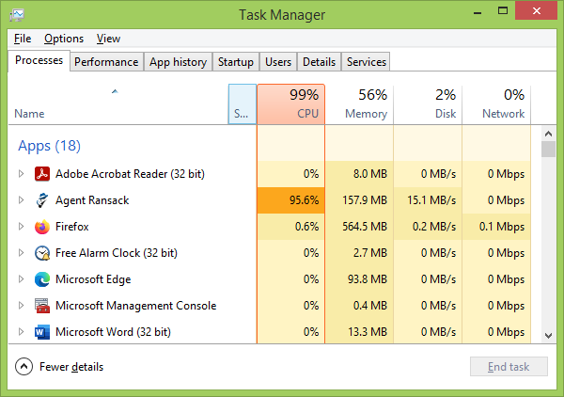Open the Startup tab
The height and width of the screenshot is (397, 564).
(236, 62)
